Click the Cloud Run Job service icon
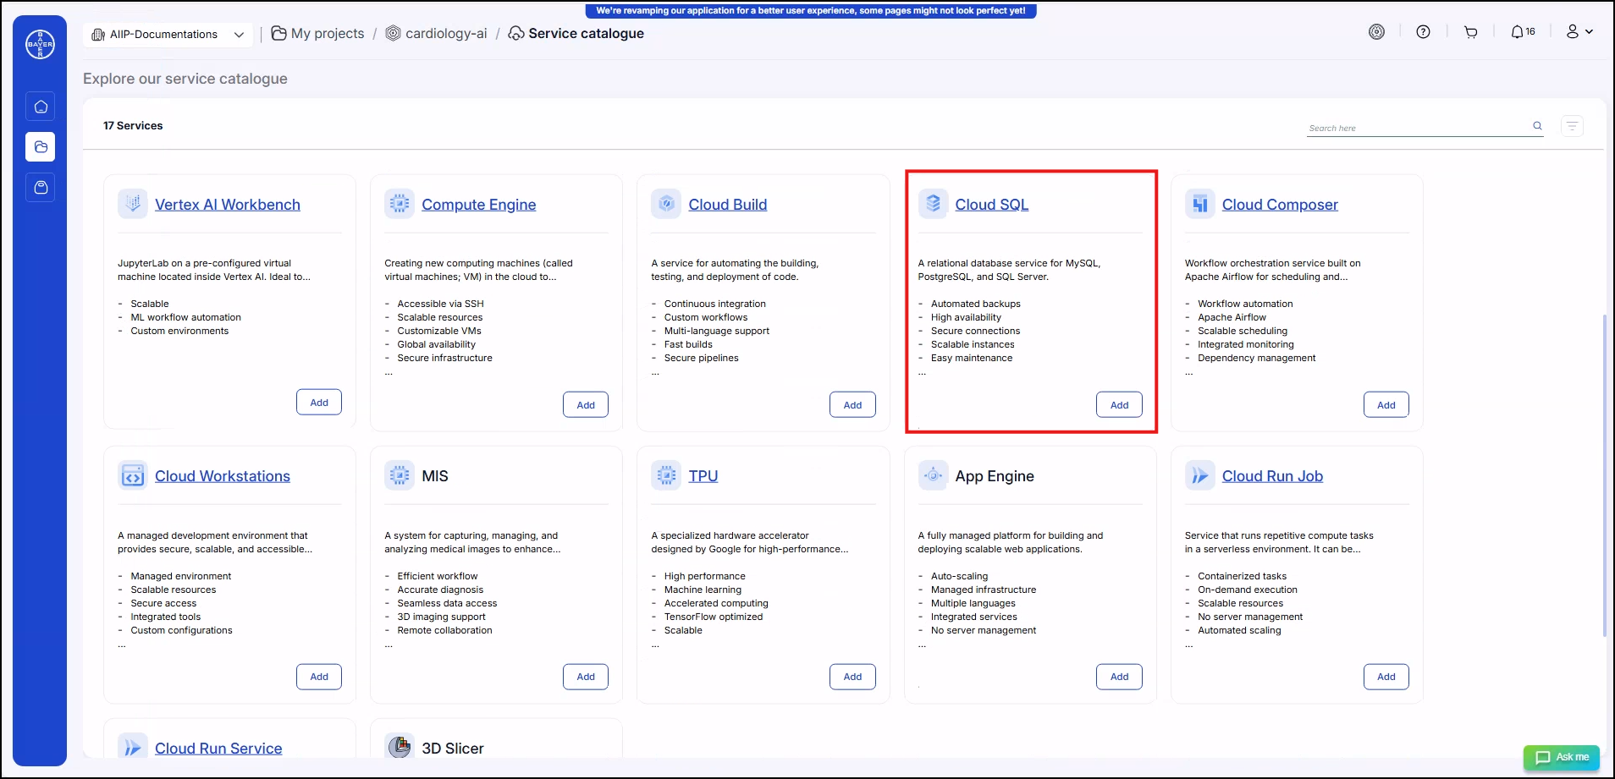1615x779 pixels. [x=1199, y=476]
